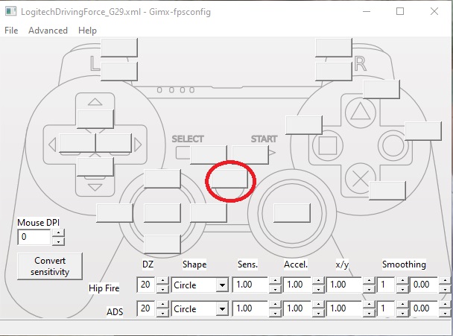Click the left stick center binding button
Image resolution: width=453 pixels, height=336 pixels.
point(162,213)
